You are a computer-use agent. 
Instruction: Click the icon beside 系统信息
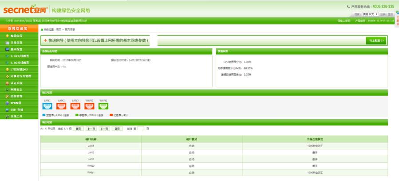8,43
